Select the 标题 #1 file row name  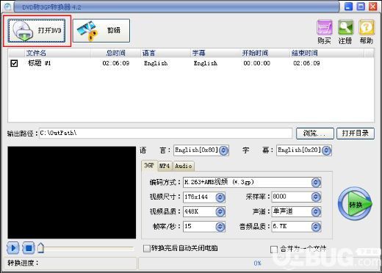pos(39,63)
